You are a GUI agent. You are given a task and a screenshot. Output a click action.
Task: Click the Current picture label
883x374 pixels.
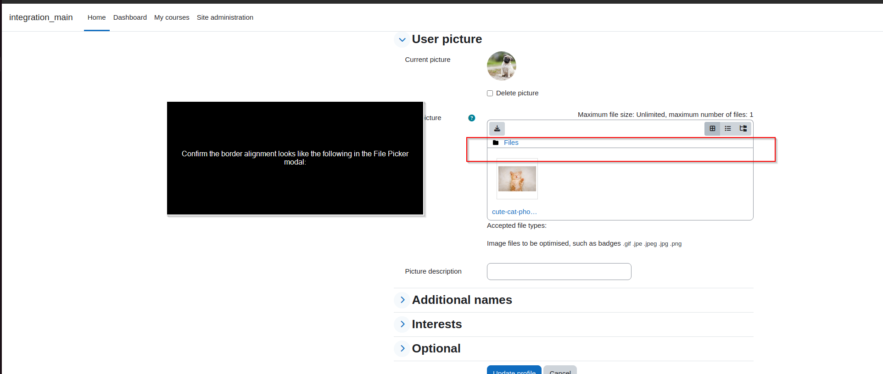(x=428, y=60)
